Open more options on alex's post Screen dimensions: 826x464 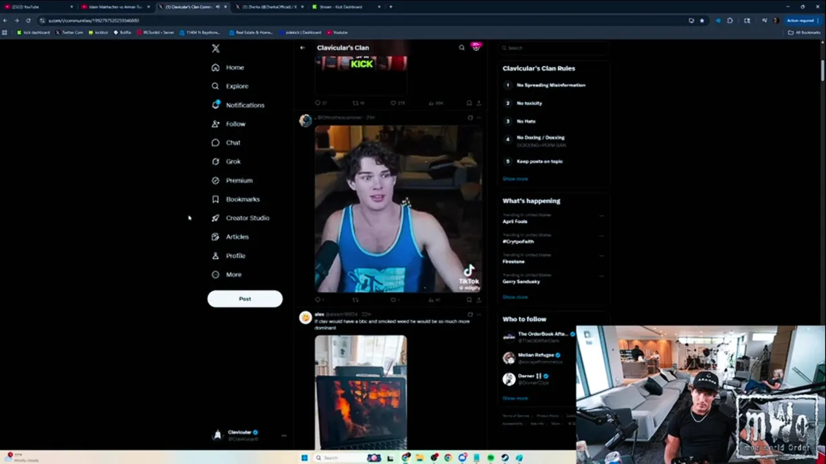479,314
